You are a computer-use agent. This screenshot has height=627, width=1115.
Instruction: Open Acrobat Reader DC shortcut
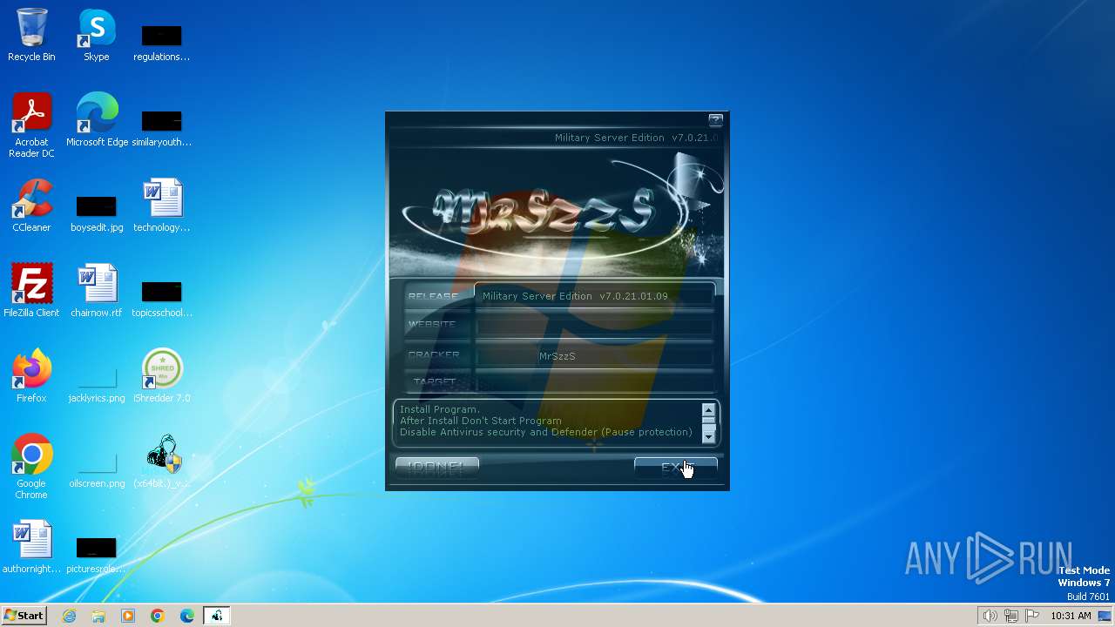pyautogui.click(x=31, y=126)
